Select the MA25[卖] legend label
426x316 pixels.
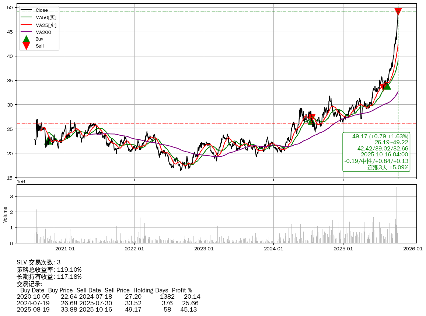(46, 25)
